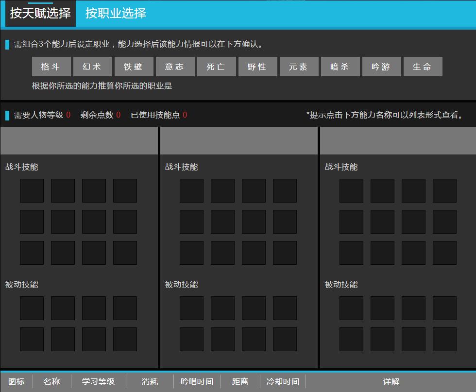The image size is (476, 392).
Task: Select the 格斗 ability button
Action: point(51,67)
